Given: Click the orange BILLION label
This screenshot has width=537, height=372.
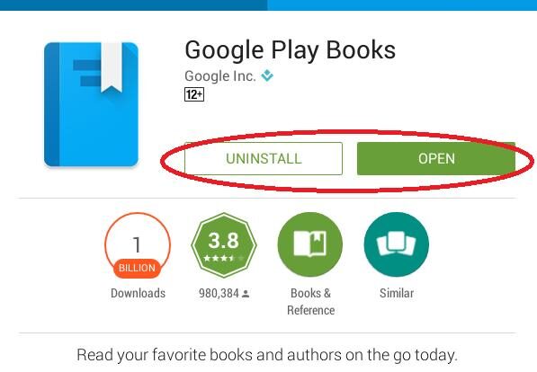Looking at the screenshot, I should click(137, 268).
